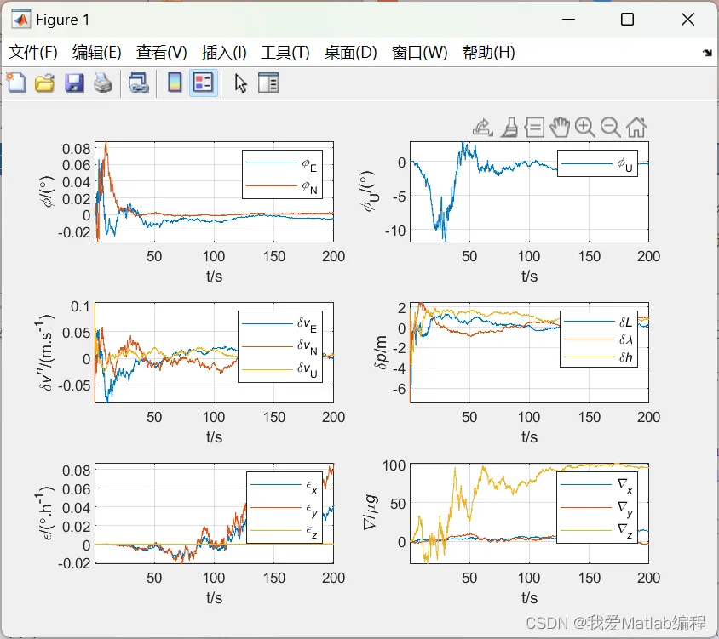The image size is (719, 639).
Task: Click the ε/(°.h⁻¹) y-axis label
Action: point(44,513)
